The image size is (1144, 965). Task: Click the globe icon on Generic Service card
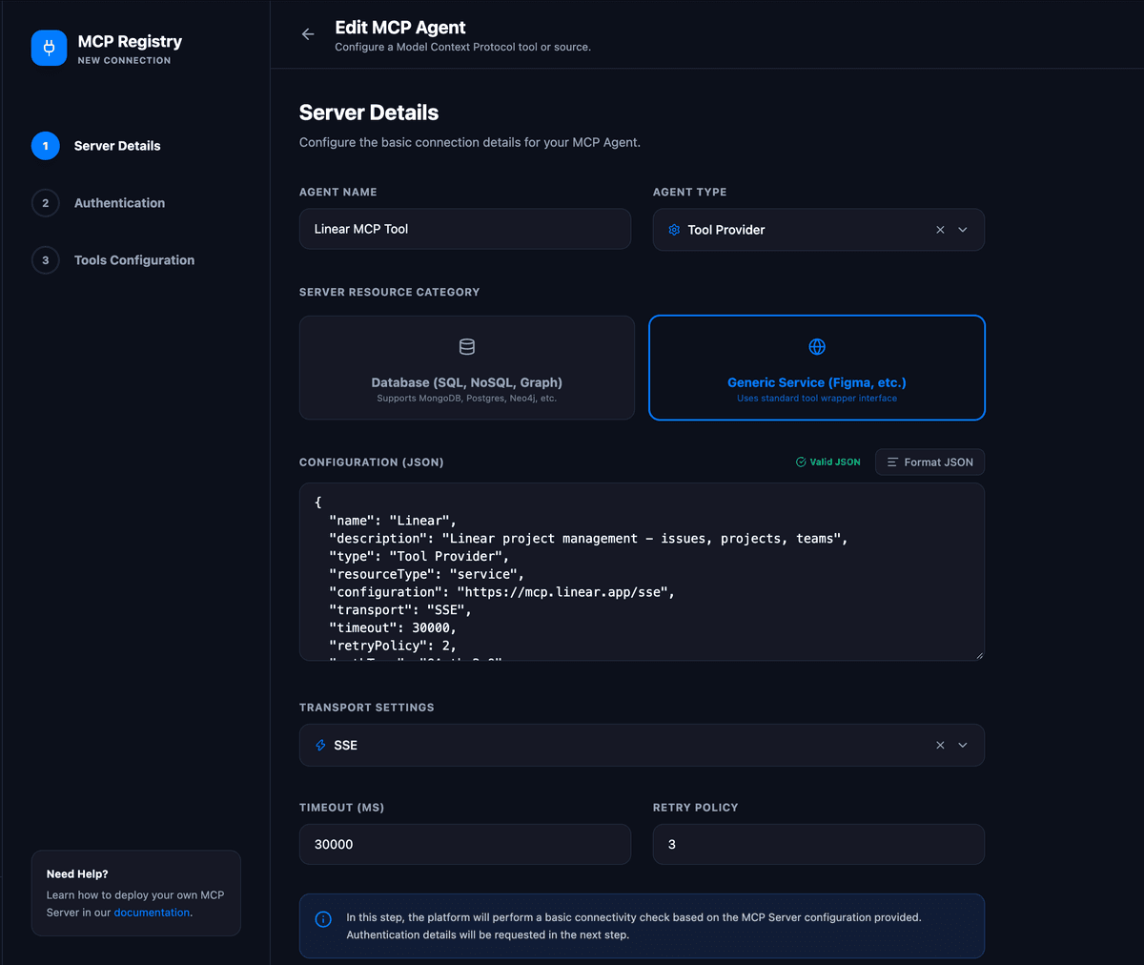pyautogui.click(x=817, y=346)
